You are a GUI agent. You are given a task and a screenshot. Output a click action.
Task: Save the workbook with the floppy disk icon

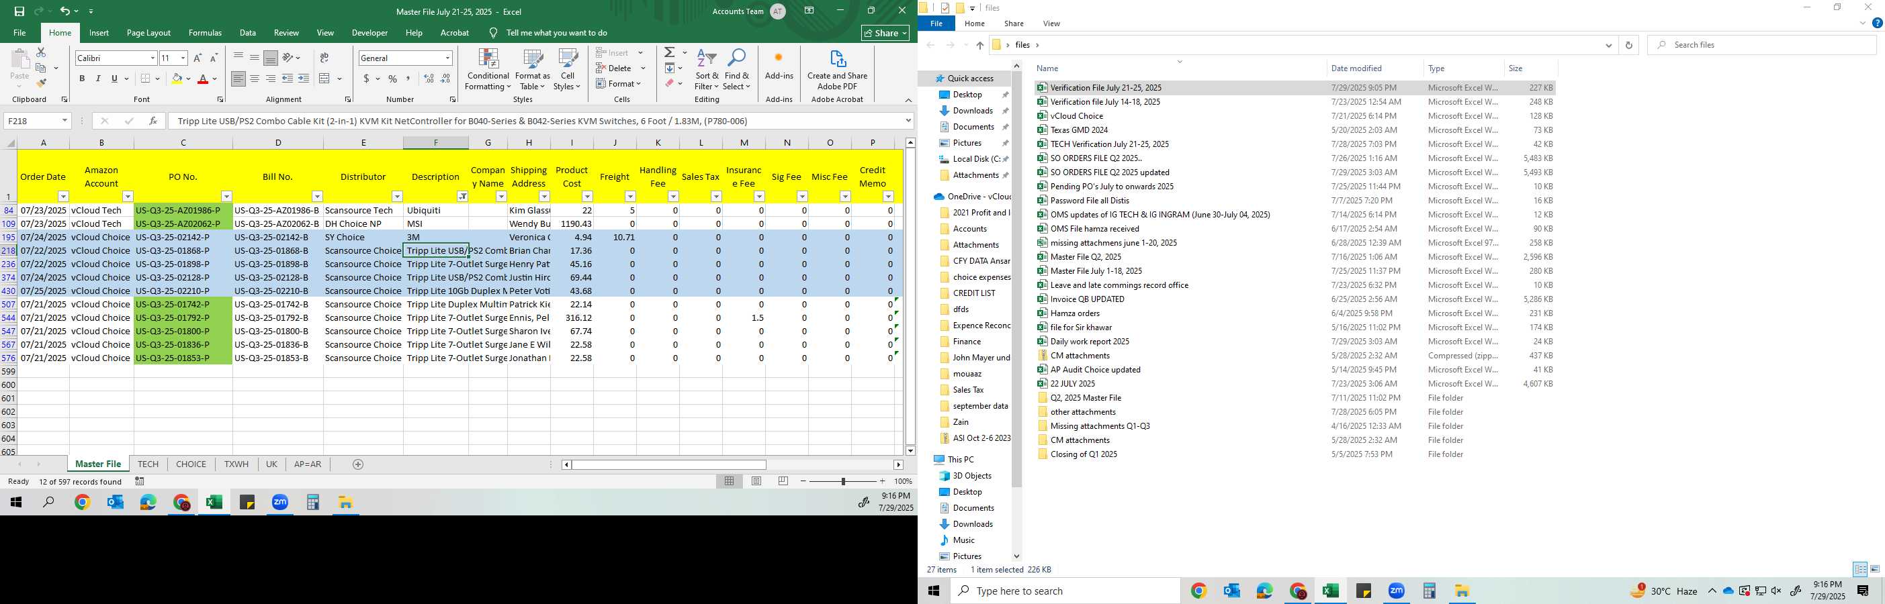pyautogui.click(x=19, y=11)
